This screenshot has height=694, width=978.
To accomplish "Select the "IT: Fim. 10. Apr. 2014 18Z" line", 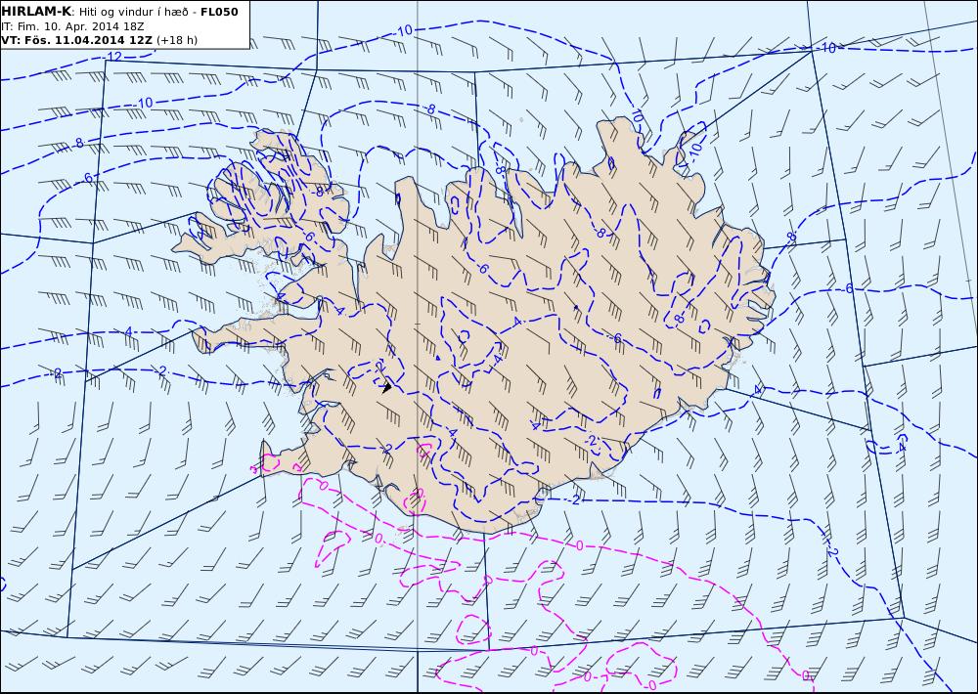I will [x=73, y=26].
